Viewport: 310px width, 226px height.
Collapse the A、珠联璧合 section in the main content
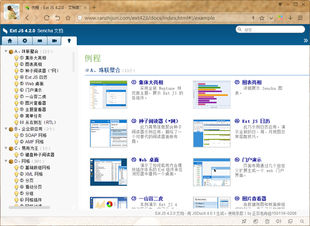point(87,70)
